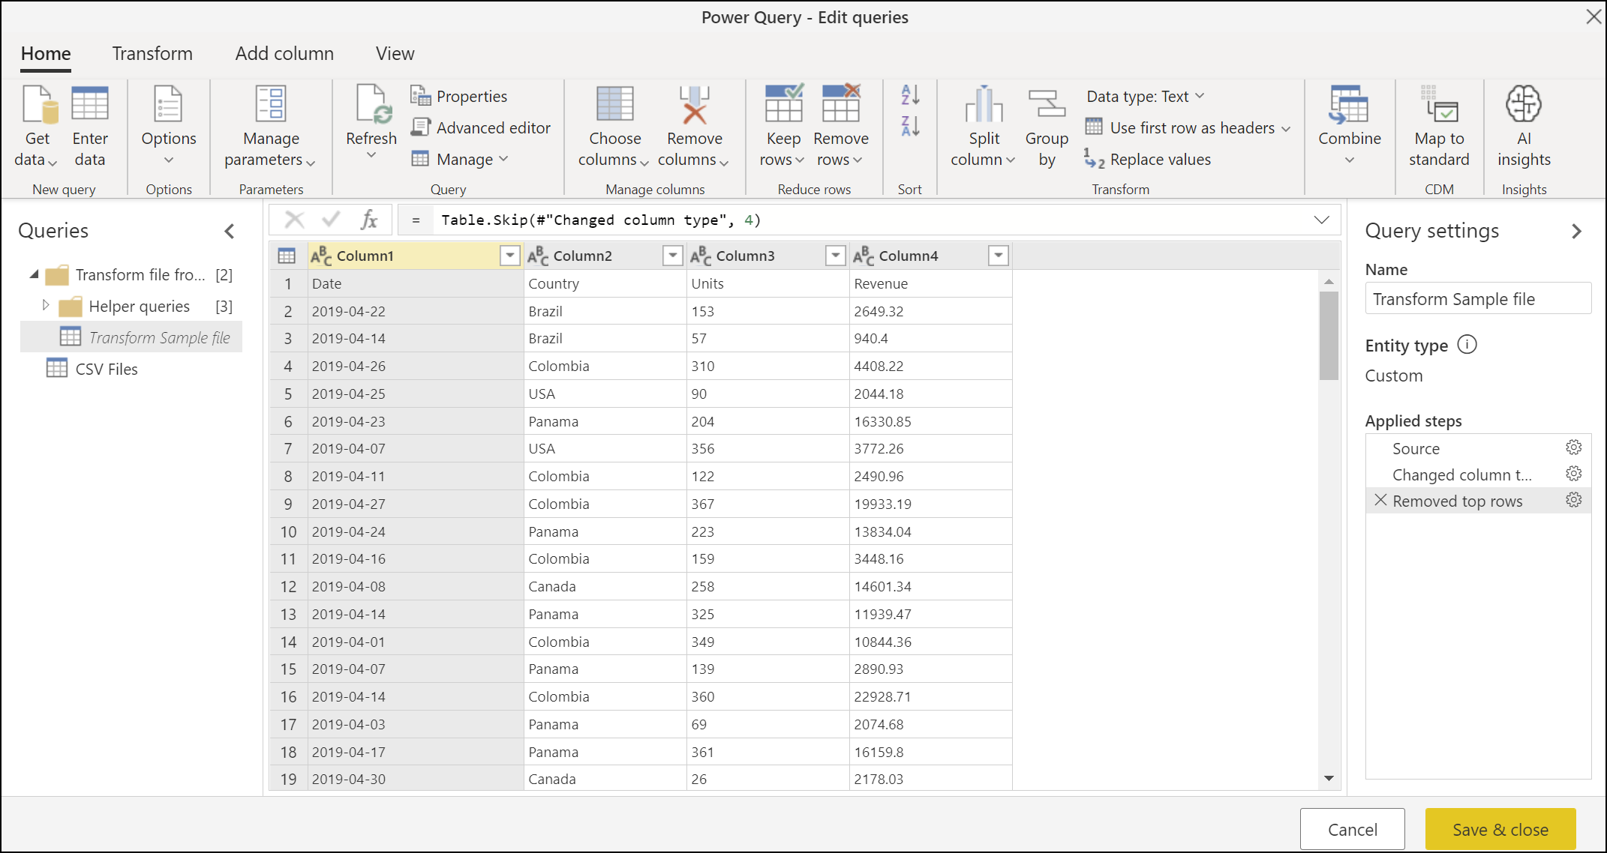Select the Add Column tab in ribbon
Image resolution: width=1607 pixels, height=853 pixels.
point(284,52)
